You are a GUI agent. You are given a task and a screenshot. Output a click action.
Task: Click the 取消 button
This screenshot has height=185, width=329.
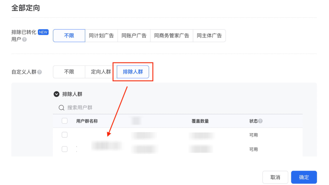pos(275,177)
